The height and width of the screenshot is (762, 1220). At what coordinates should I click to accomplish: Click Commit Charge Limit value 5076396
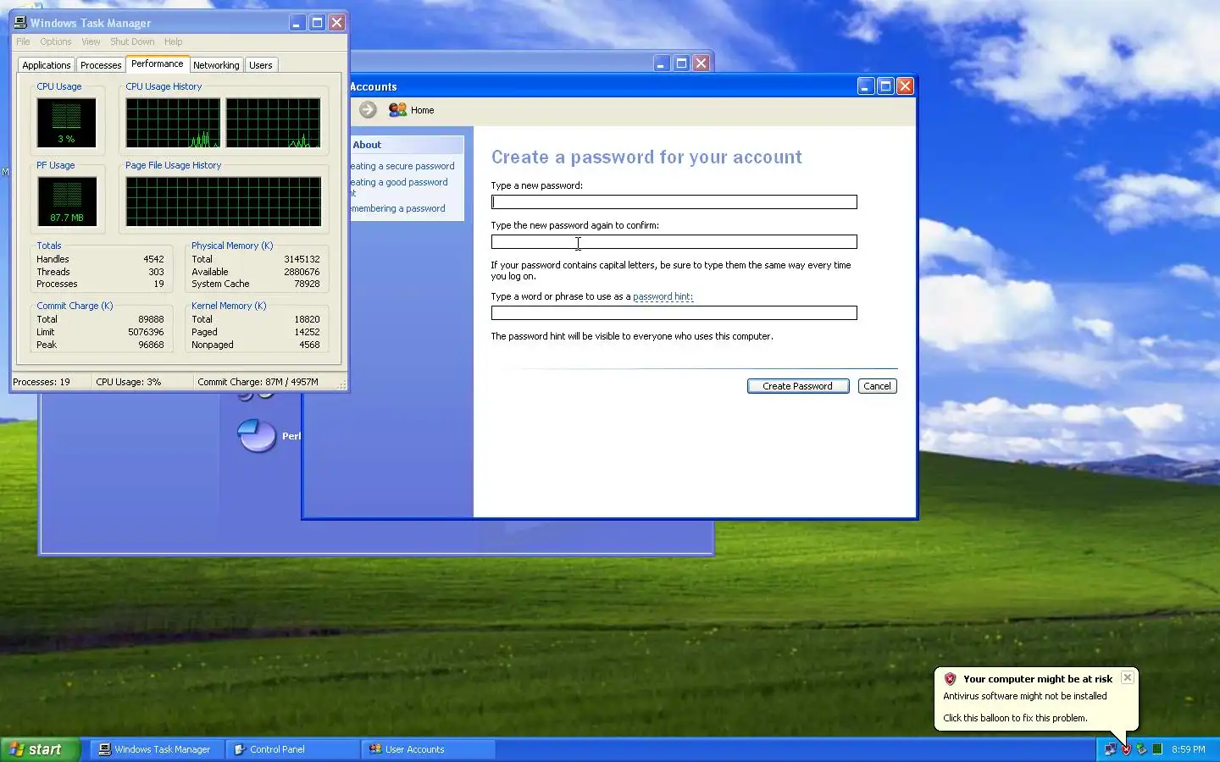tap(146, 332)
